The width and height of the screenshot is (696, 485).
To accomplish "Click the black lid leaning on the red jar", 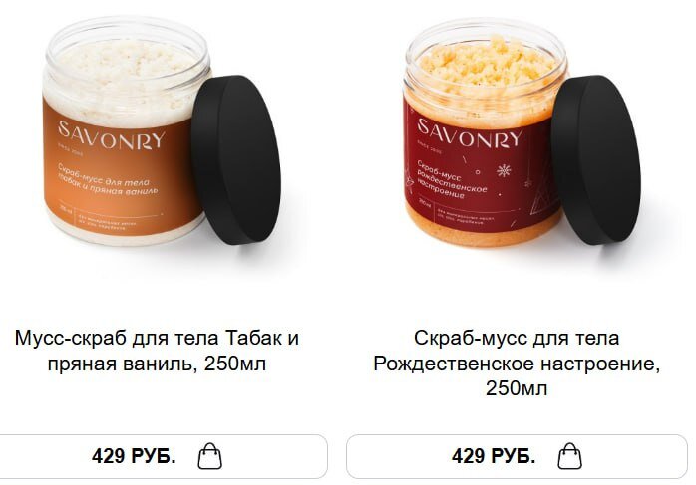I will (x=596, y=159).
